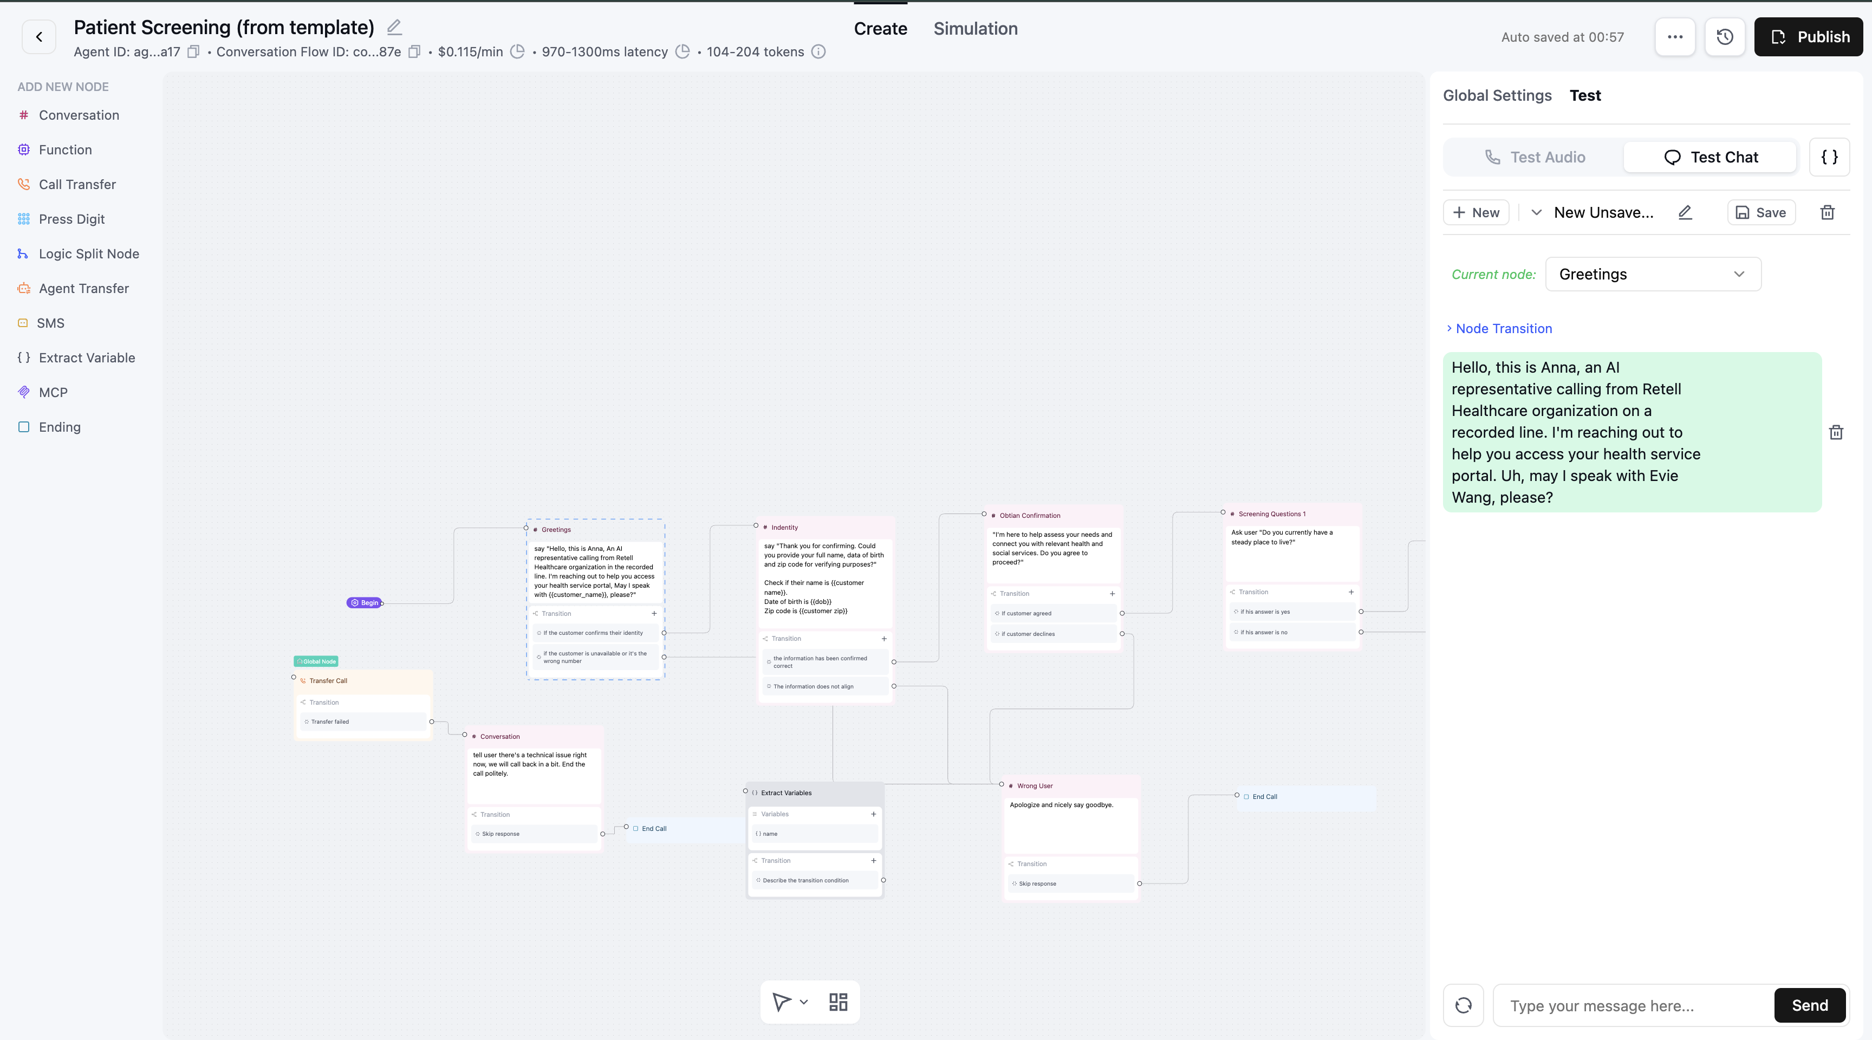Viewport: 1872px width, 1040px height.
Task: Add an SMS node
Action: 41,323
